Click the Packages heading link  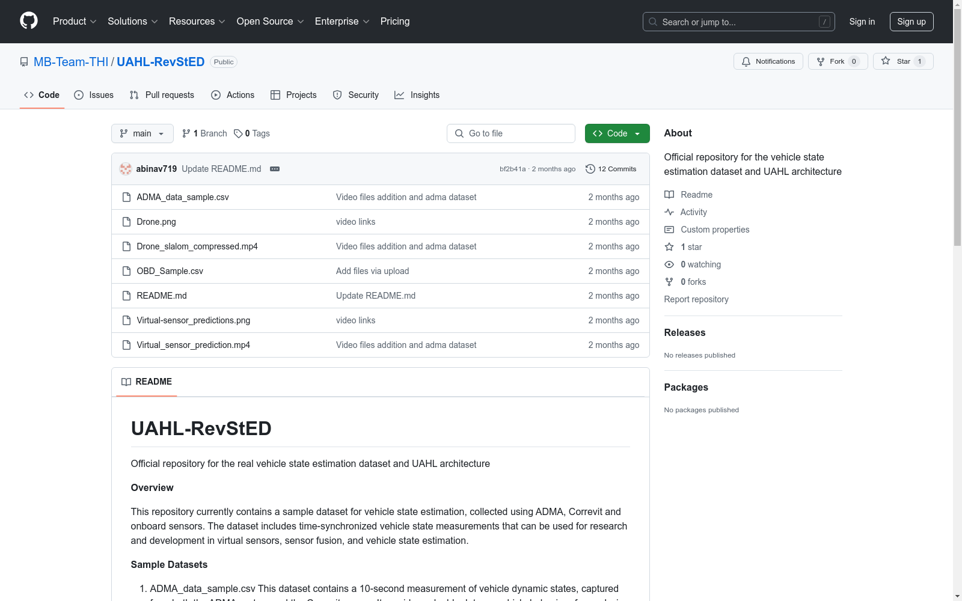(686, 387)
